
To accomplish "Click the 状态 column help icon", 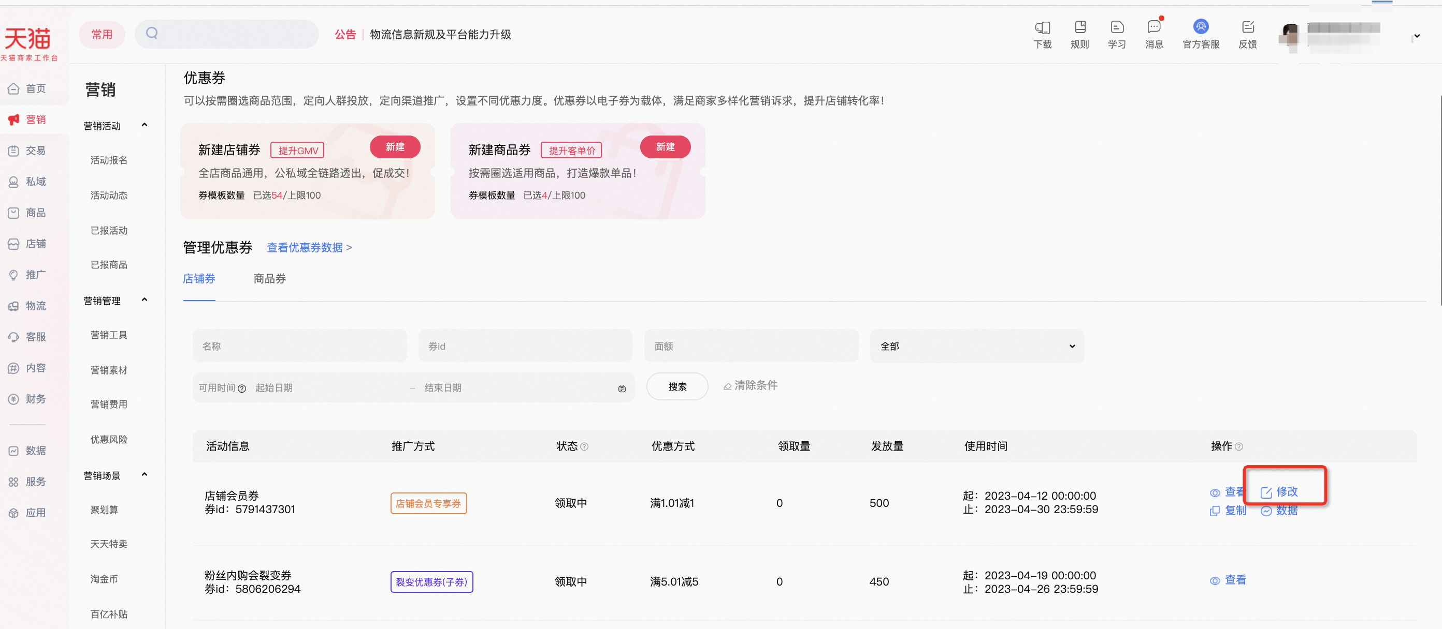I will click(584, 447).
